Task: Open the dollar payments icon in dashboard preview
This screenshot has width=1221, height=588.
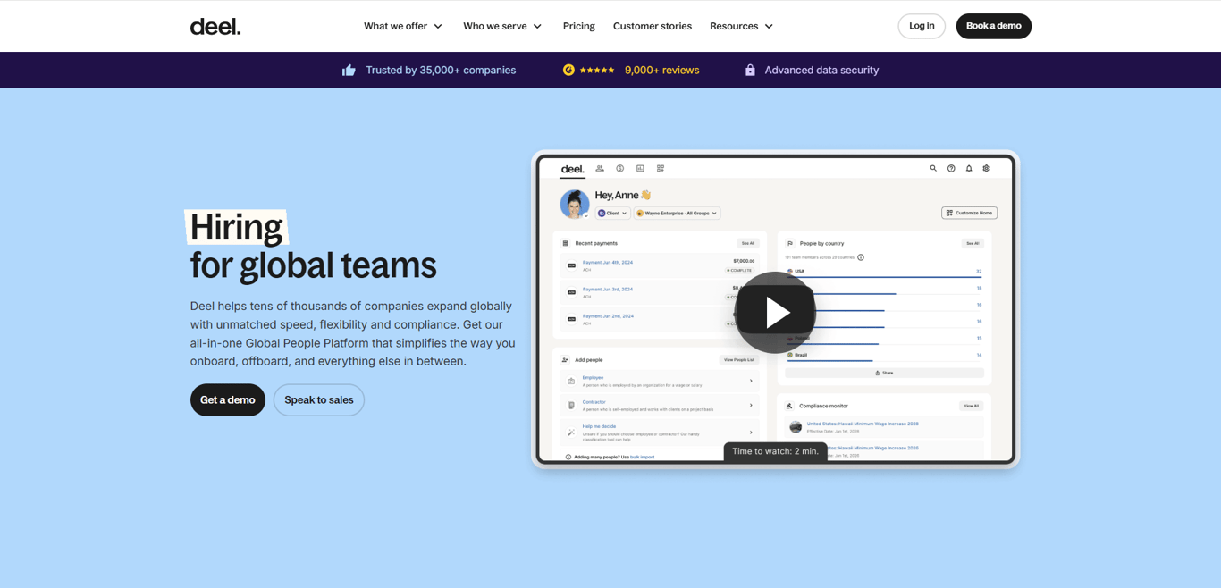Action: pos(619,168)
